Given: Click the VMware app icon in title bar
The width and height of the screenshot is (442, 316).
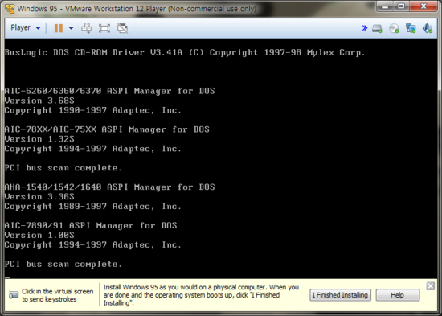Looking at the screenshot, I should tap(10, 9).
